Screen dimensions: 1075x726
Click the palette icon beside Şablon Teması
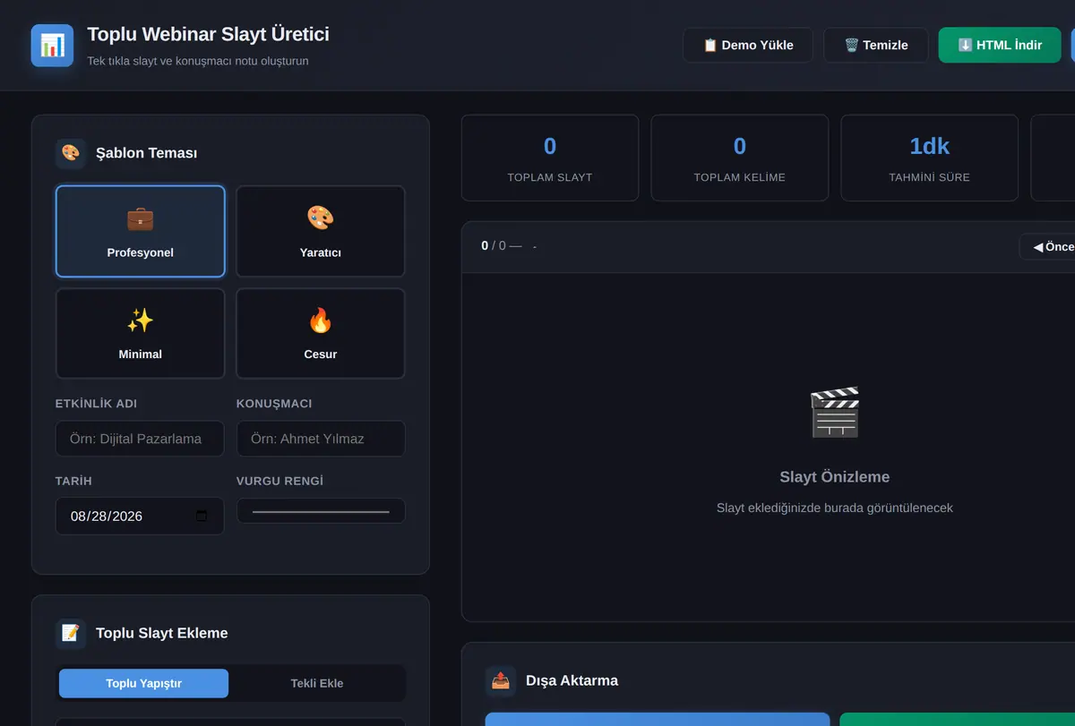[x=71, y=153]
